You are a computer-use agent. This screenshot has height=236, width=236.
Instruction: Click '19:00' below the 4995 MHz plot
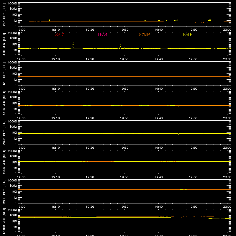point(21,177)
